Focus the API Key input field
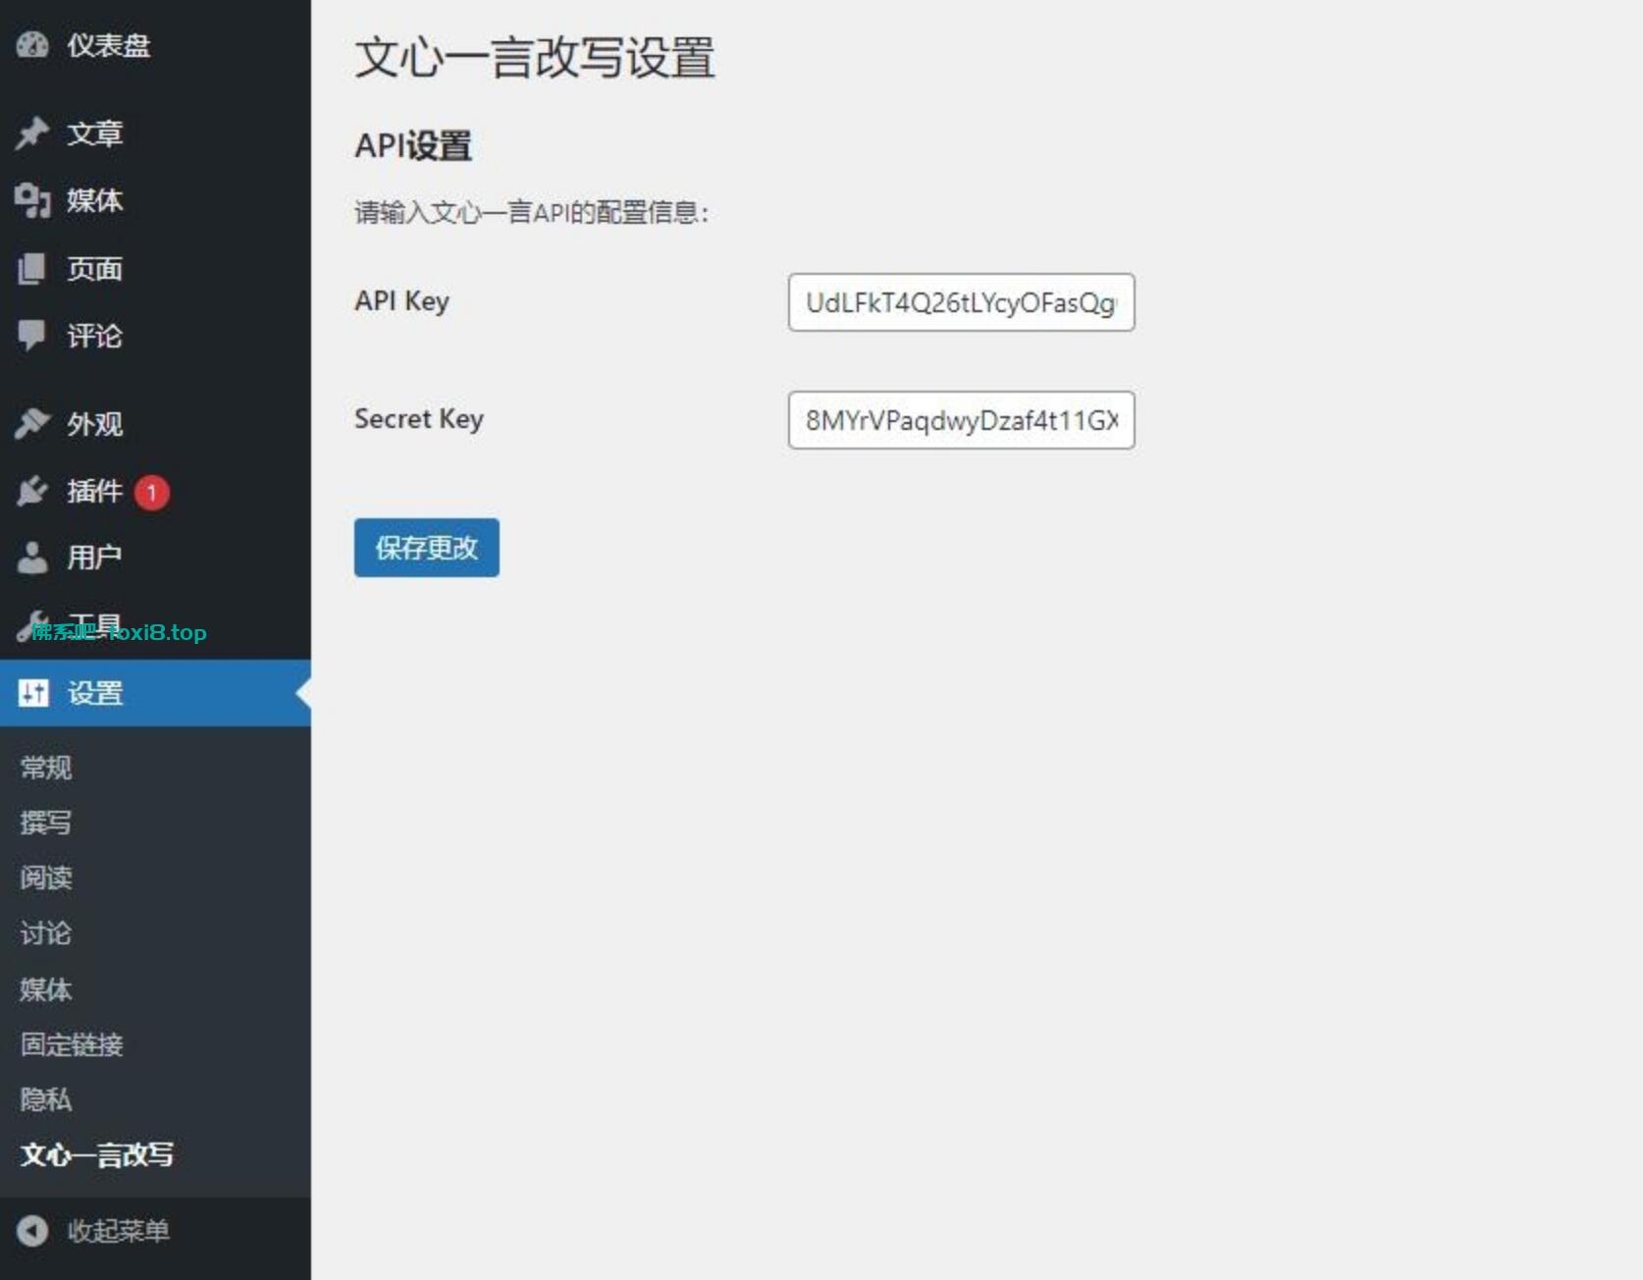1643x1280 pixels. 960,302
